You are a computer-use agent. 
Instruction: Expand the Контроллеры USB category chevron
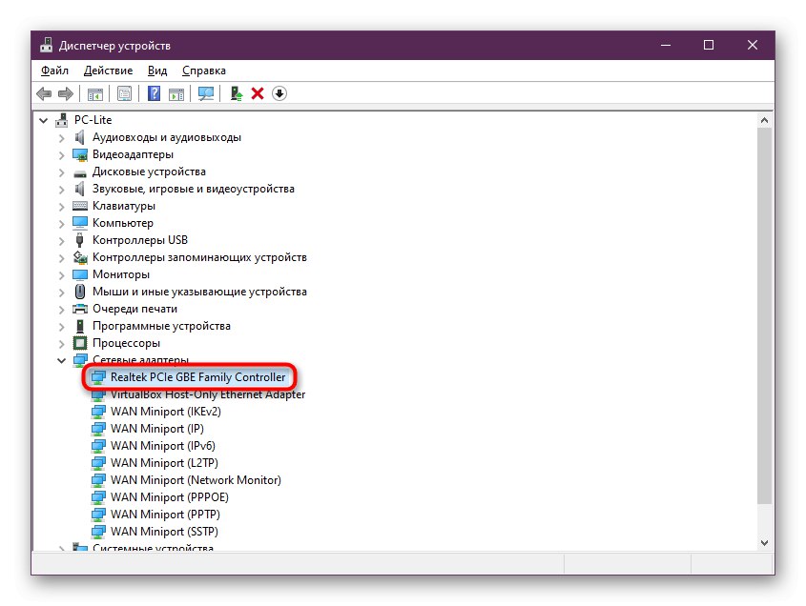(62, 241)
